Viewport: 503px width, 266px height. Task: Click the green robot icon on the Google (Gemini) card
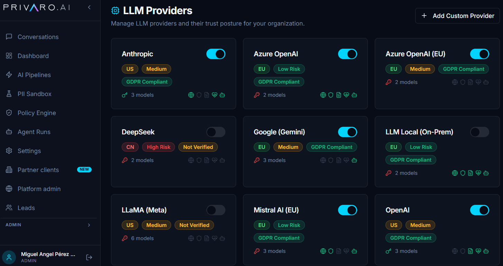(x=354, y=160)
